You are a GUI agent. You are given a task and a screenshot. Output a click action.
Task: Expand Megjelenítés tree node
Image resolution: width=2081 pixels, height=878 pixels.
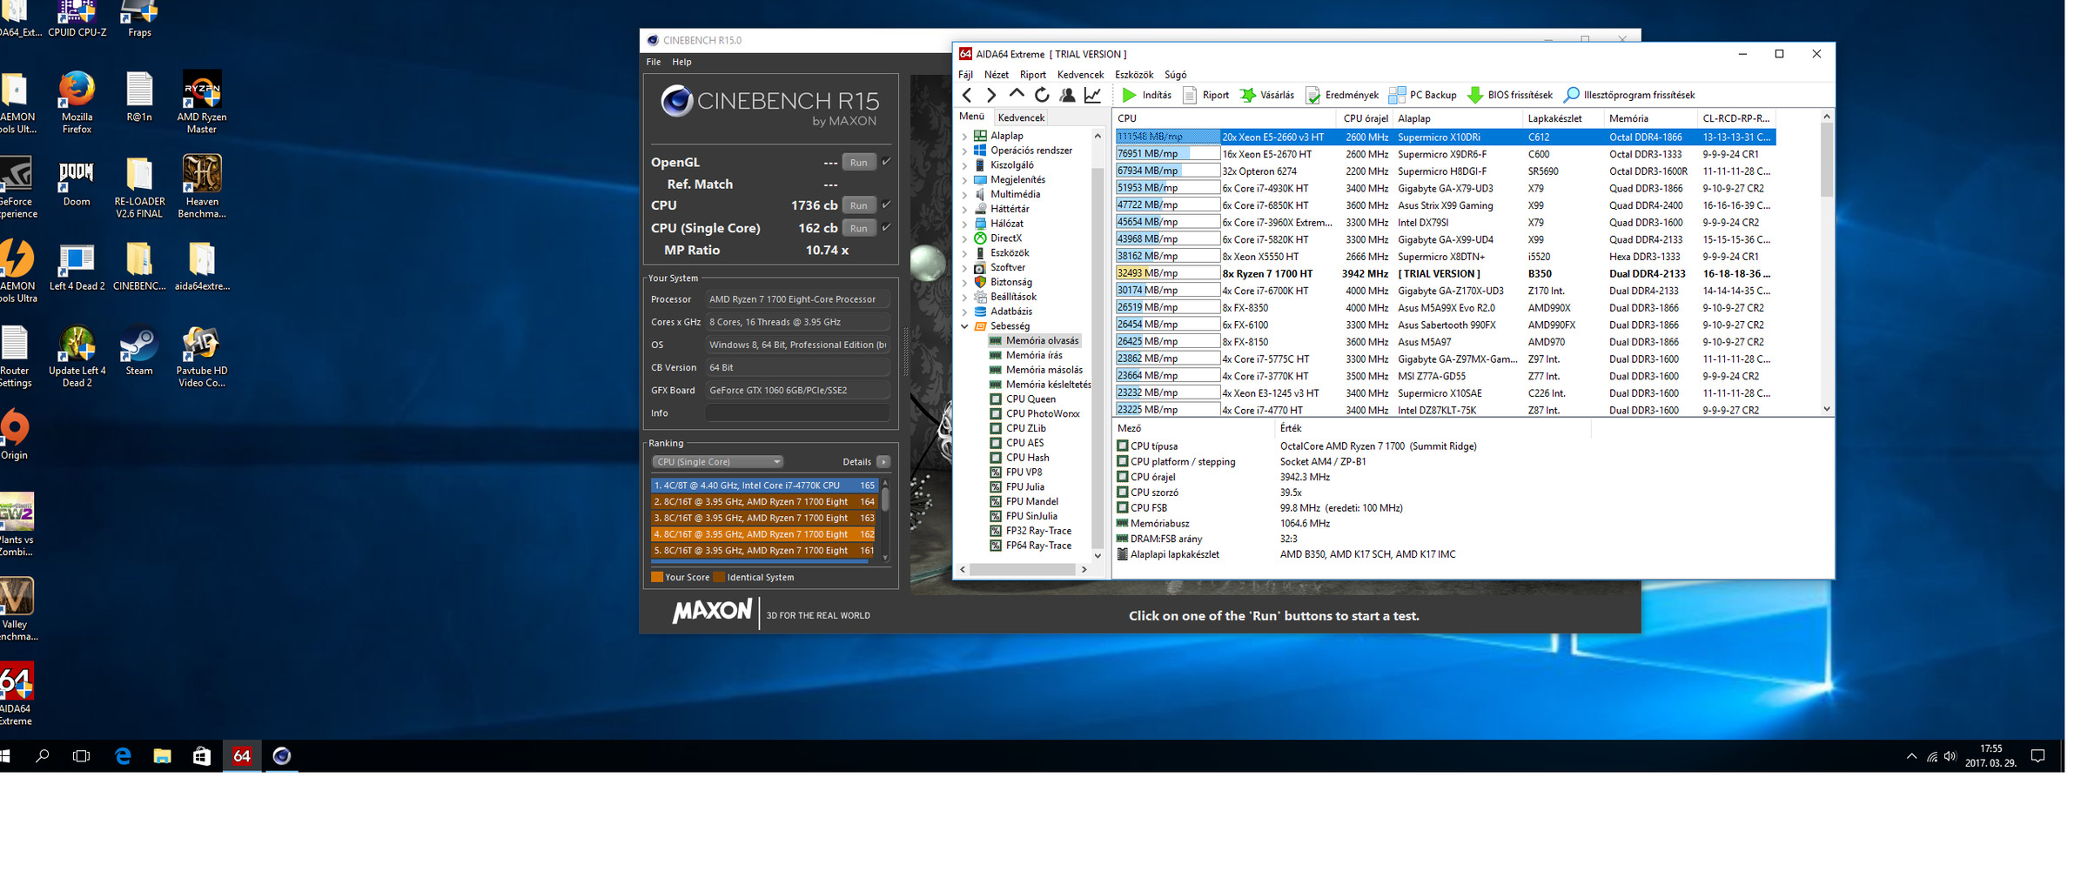pos(964,180)
